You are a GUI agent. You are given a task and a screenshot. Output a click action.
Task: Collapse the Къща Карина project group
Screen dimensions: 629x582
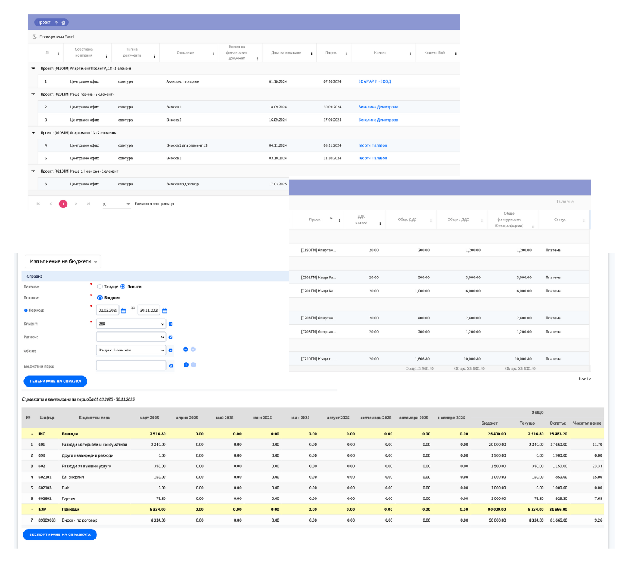point(33,94)
